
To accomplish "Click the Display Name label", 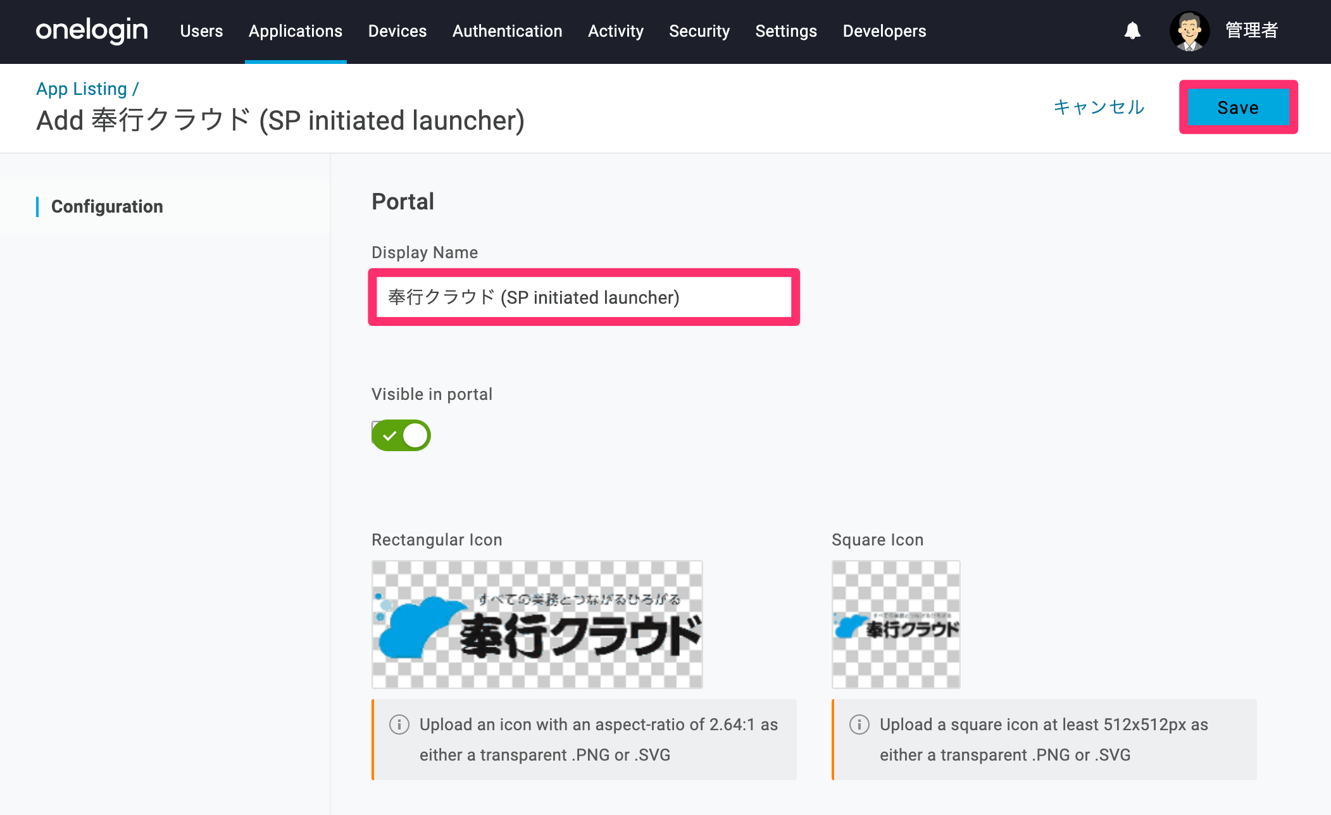I will tap(425, 252).
